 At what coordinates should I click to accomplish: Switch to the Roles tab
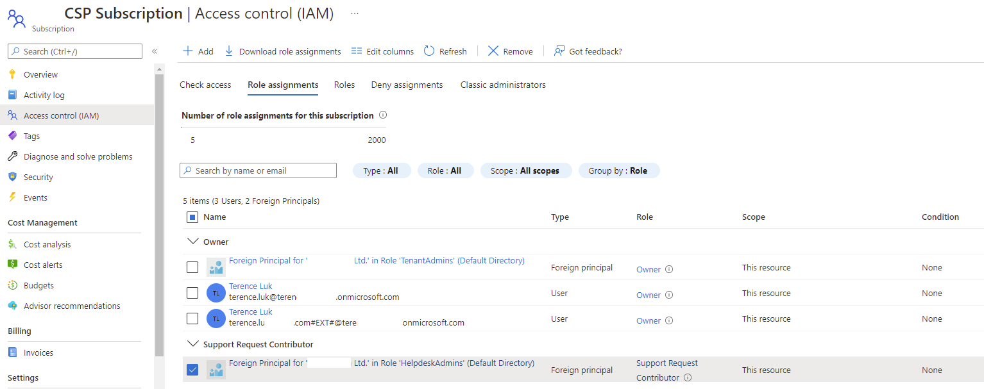click(x=344, y=85)
